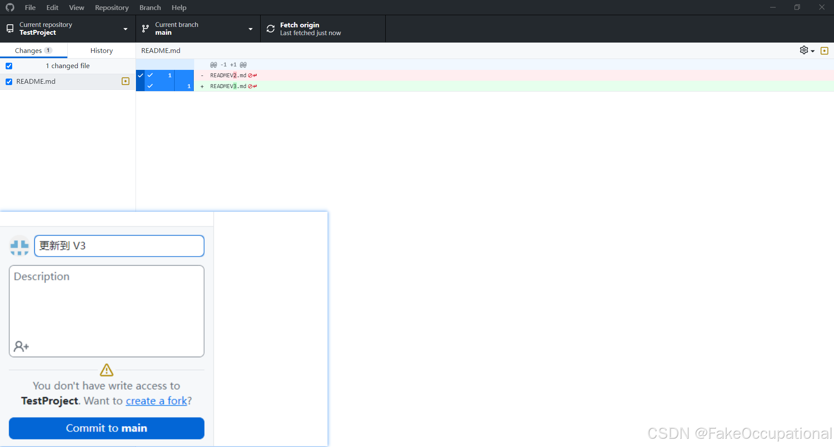Open the Help menu
Image resolution: width=834 pixels, height=447 pixels.
pos(179,7)
